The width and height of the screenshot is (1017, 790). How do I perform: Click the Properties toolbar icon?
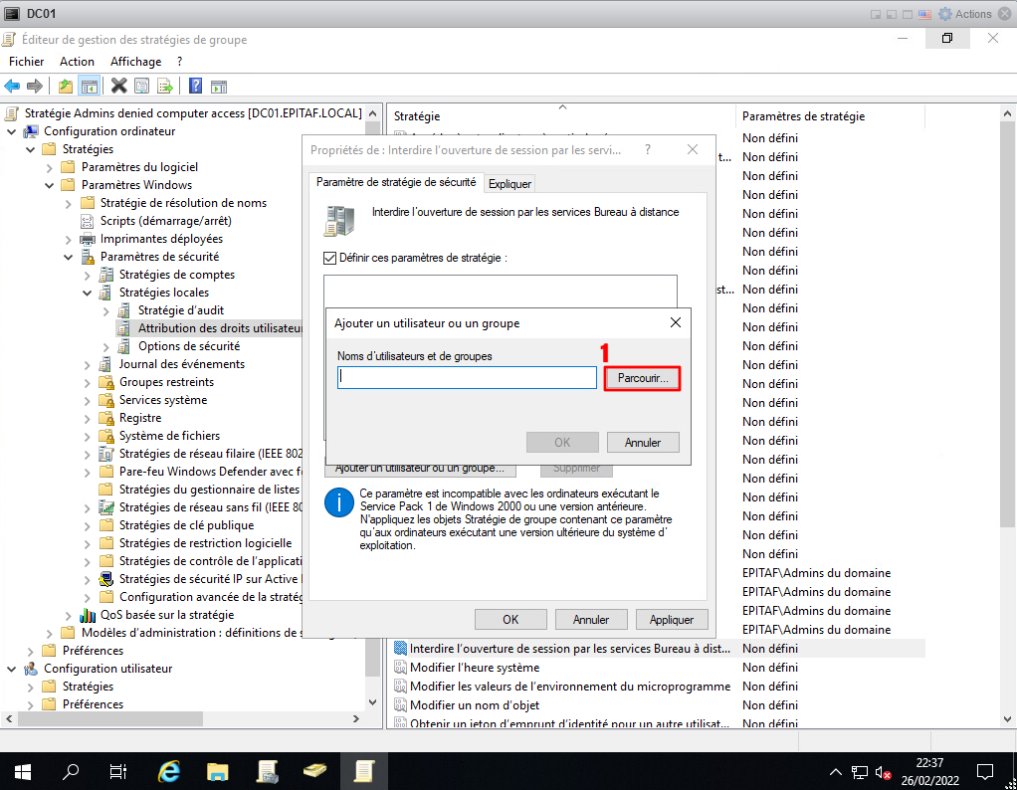(142, 87)
